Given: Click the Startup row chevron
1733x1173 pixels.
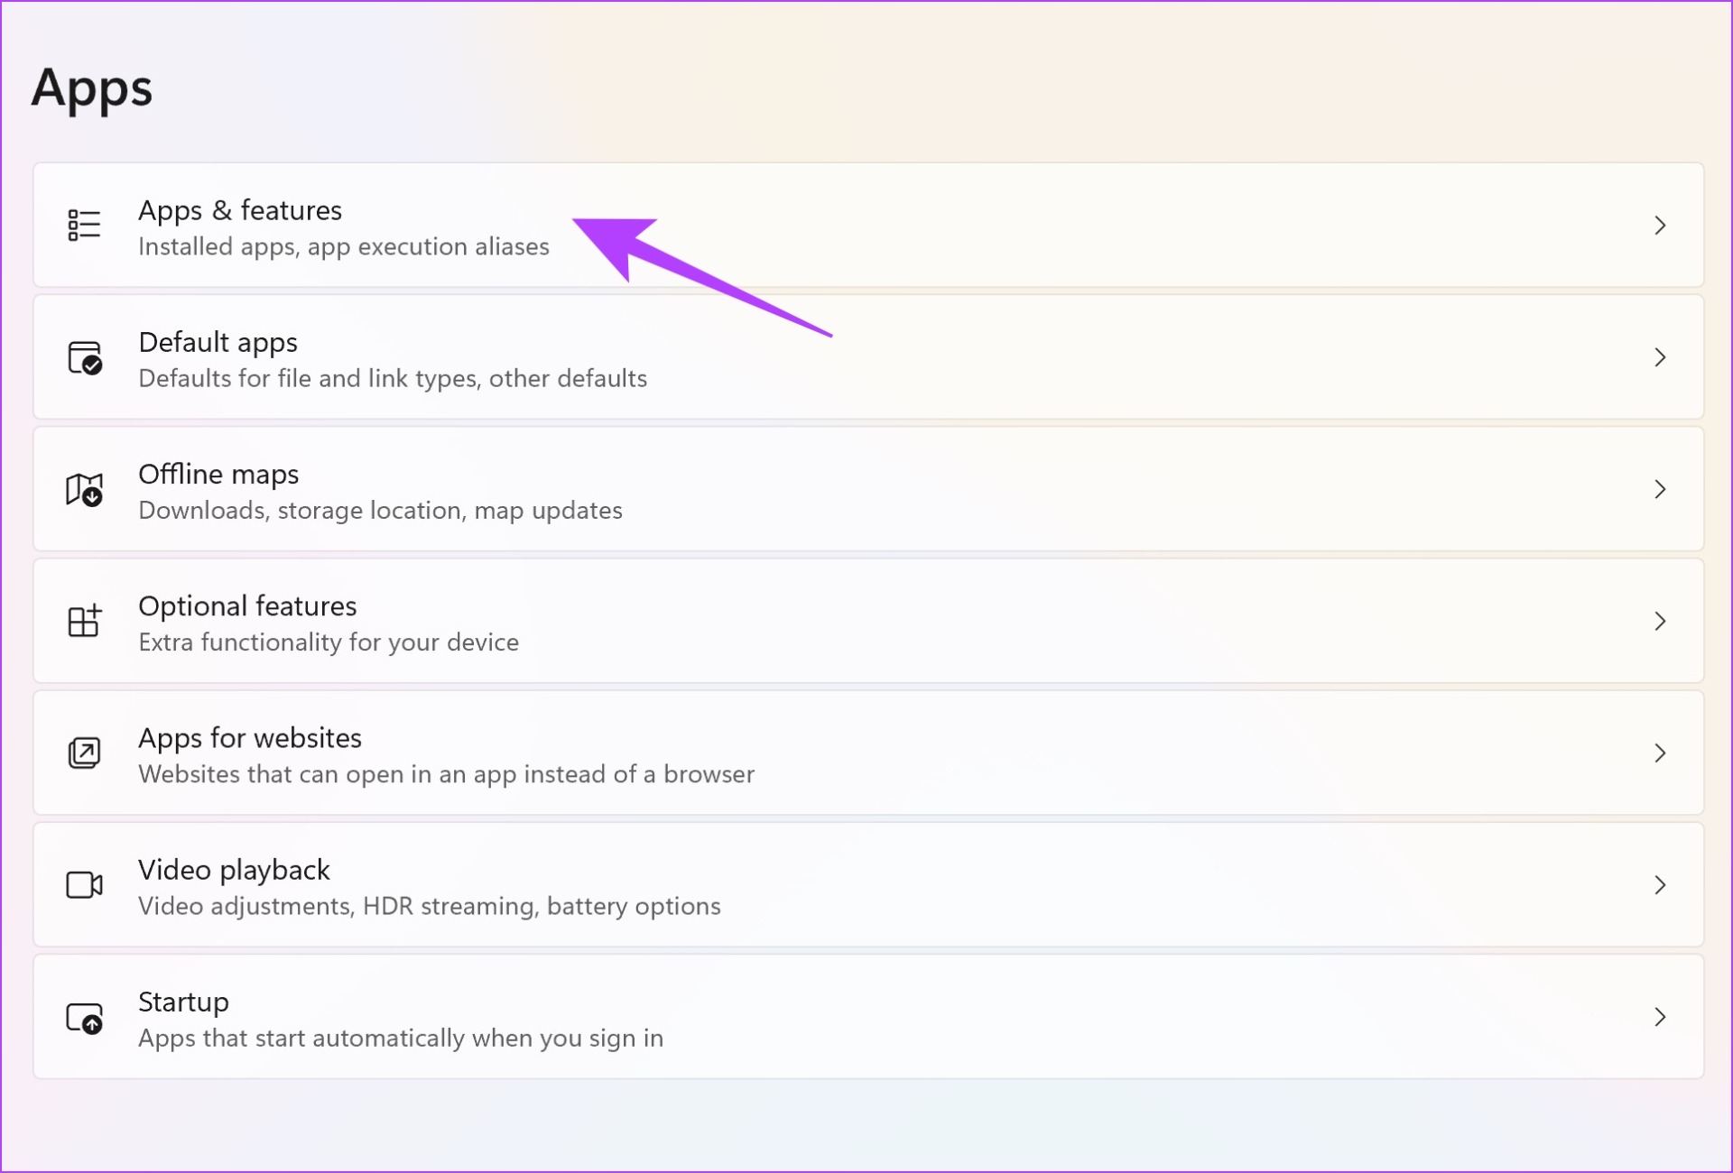Looking at the screenshot, I should tap(1660, 1017).
